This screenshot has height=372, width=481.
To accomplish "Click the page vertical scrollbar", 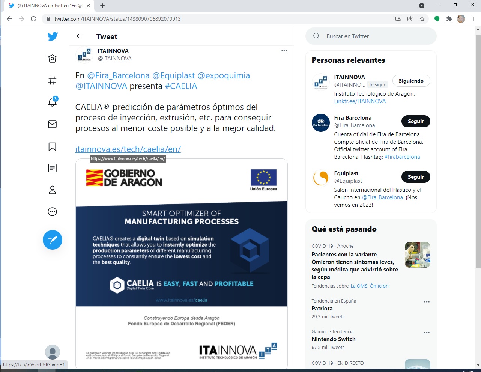I will 478,151.
